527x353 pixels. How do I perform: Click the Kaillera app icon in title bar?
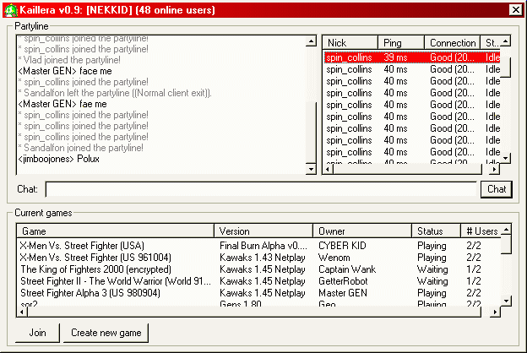point(10,10)
